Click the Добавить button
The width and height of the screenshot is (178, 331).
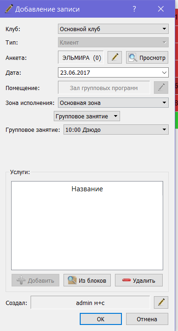click(35, 280)
